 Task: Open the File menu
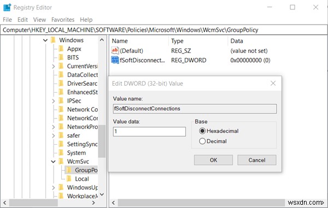pyautogui.click(x=7, y=20)
